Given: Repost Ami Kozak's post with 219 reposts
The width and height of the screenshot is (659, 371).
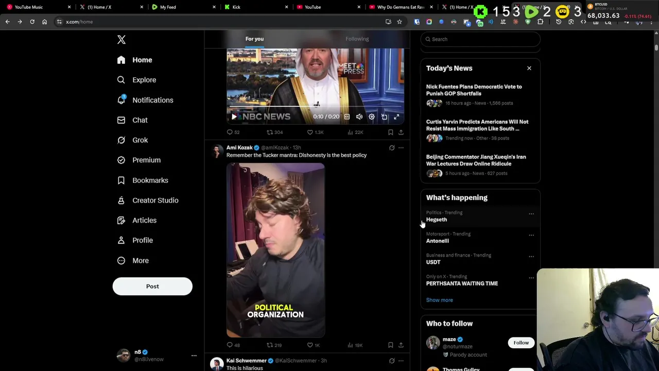Looking at the screenshot, I should [x=274, y=345].
